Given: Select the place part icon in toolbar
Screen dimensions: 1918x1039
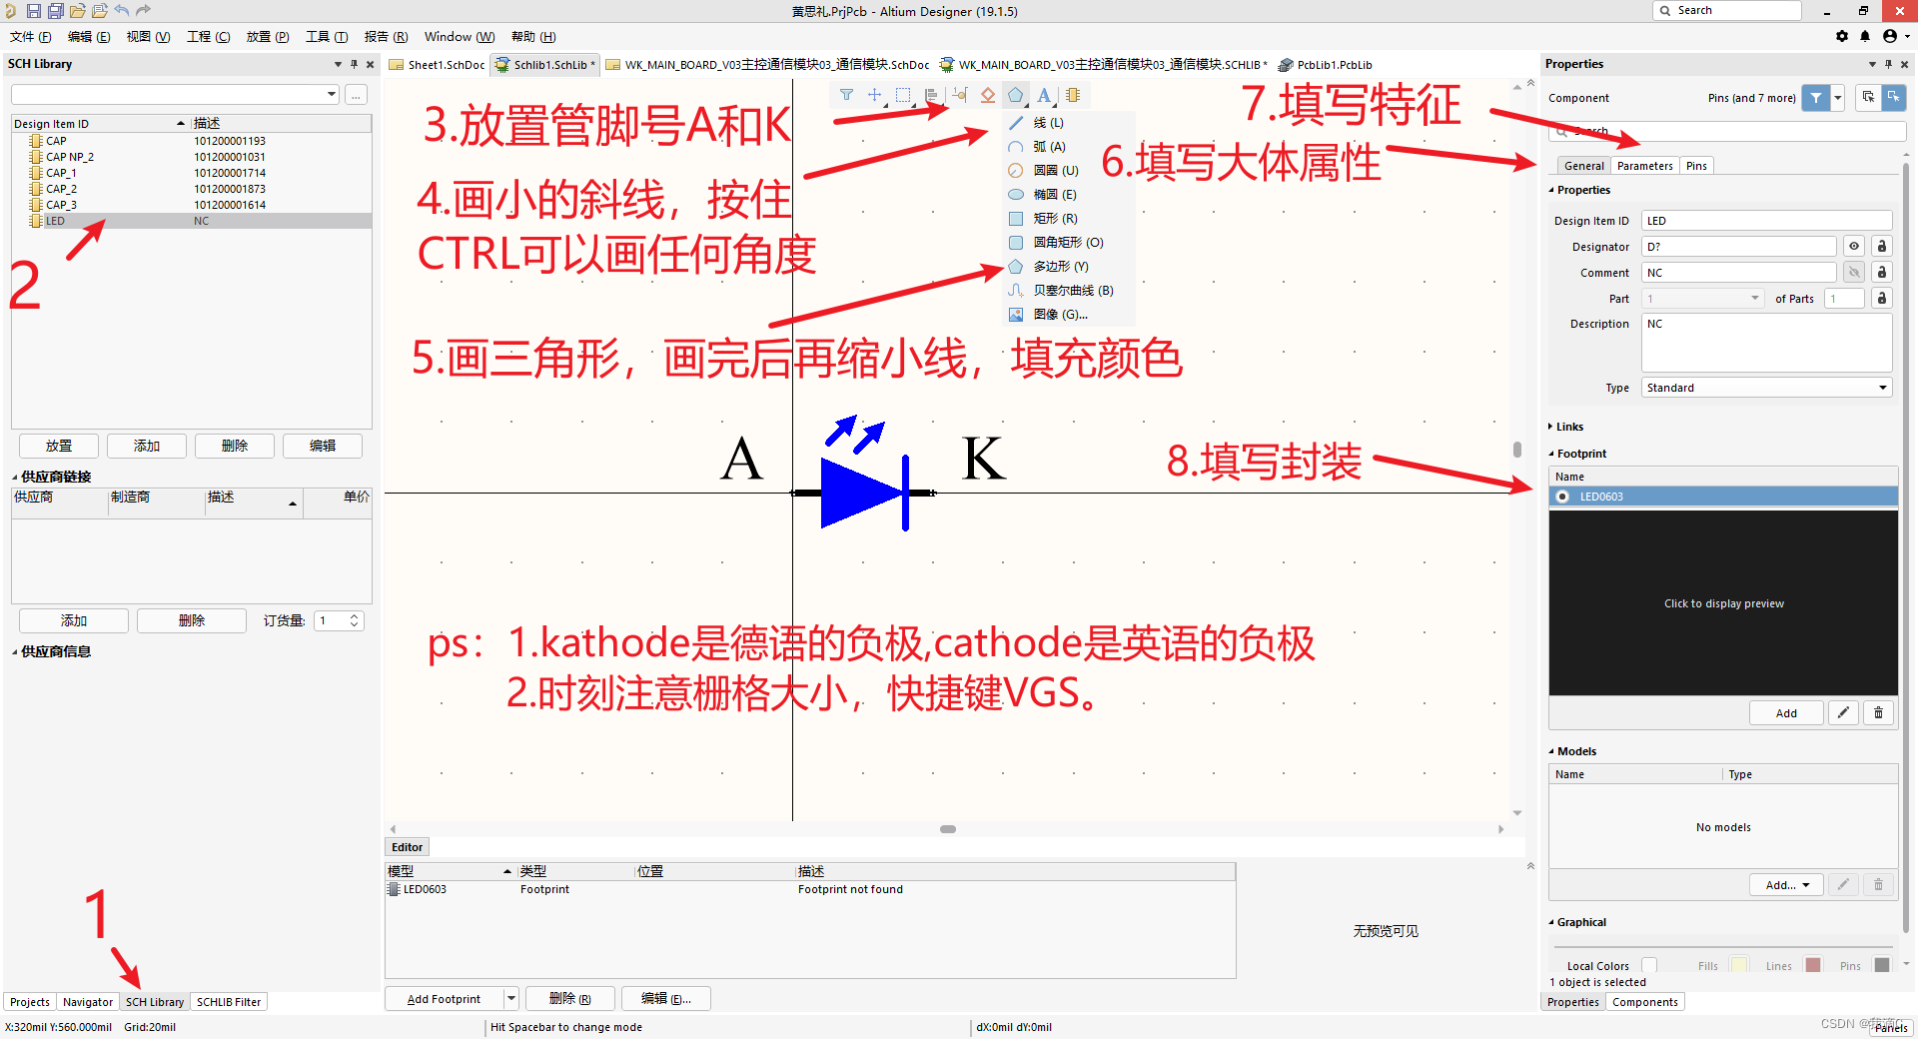Looking at the screenshot, I should (x=1073, y=95).
